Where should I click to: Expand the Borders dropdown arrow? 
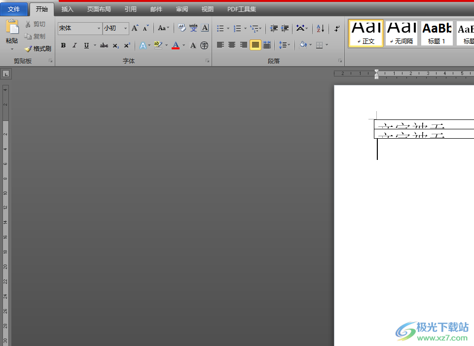pyautogui.click(x=327, y=45)
